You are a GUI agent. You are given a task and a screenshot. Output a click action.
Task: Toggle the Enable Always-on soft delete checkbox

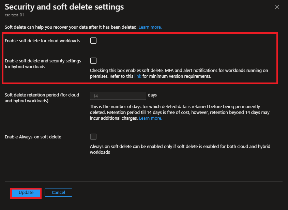tap(93, 137)
